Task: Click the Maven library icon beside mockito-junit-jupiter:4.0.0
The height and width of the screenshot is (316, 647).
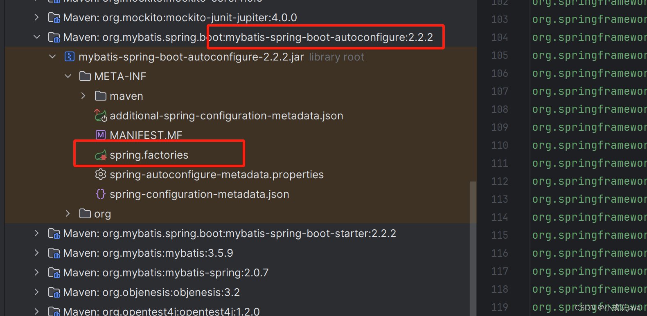Action: [x=54, y=18]
